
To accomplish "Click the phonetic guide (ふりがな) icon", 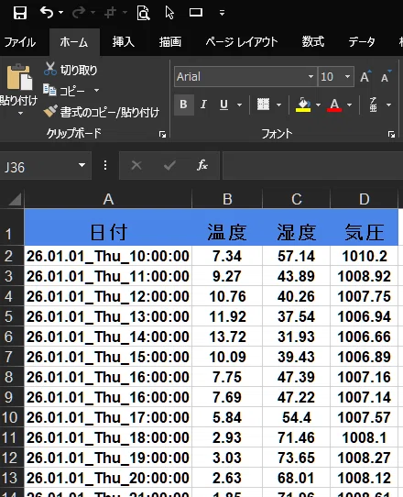I will tap(374, 105).
